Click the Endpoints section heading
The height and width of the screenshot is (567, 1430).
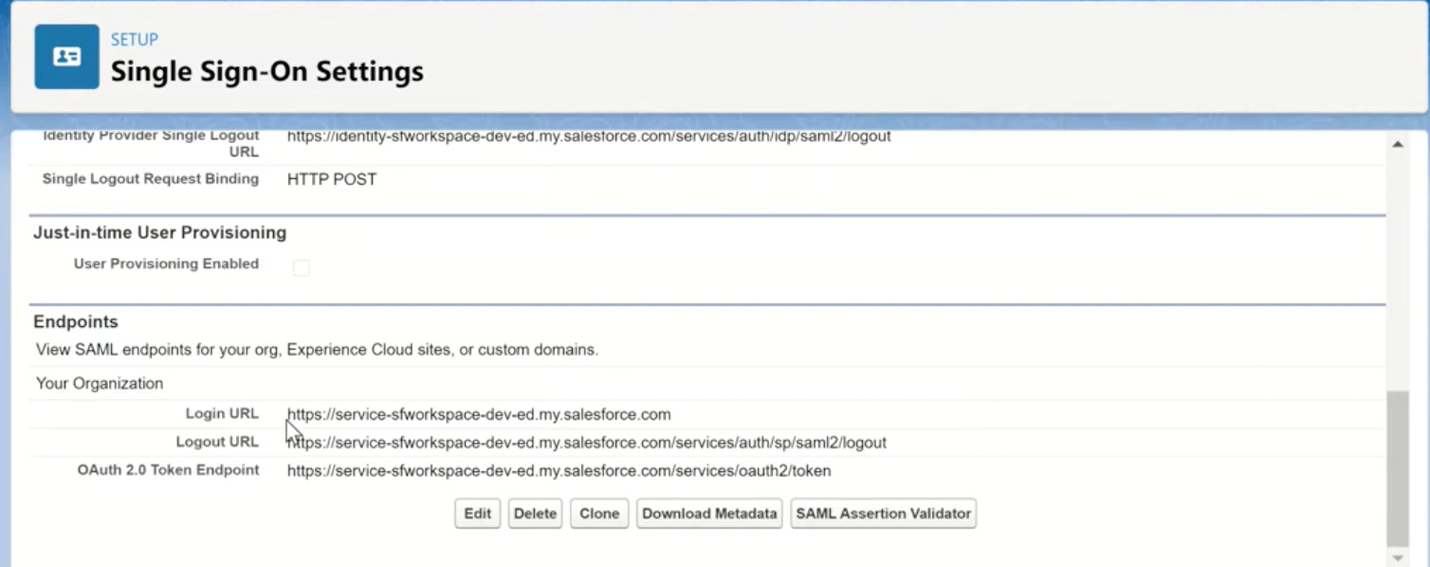pos(76,322)
